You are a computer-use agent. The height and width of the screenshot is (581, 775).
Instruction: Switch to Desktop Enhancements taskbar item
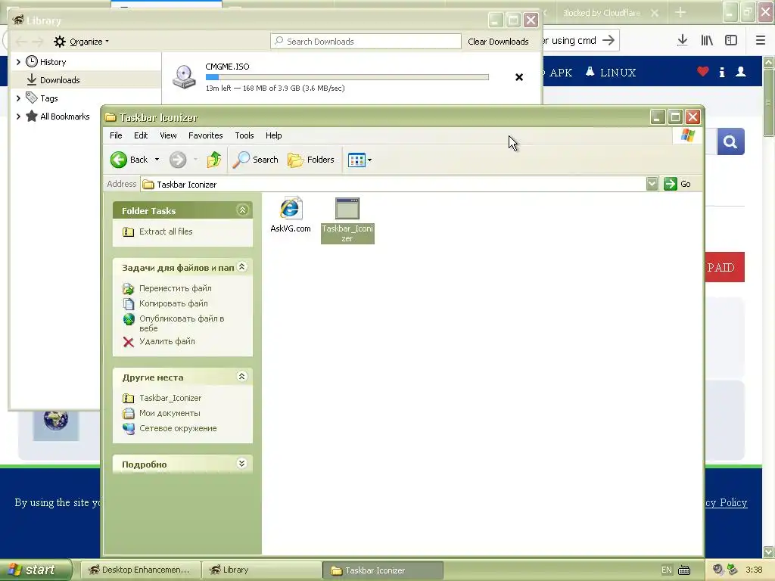pyautogui.click(x=140, y=570)
